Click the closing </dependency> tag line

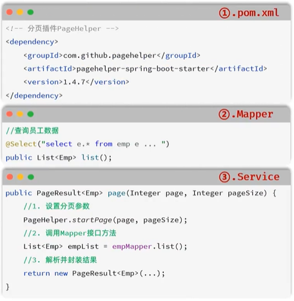[x=34, y=95]
